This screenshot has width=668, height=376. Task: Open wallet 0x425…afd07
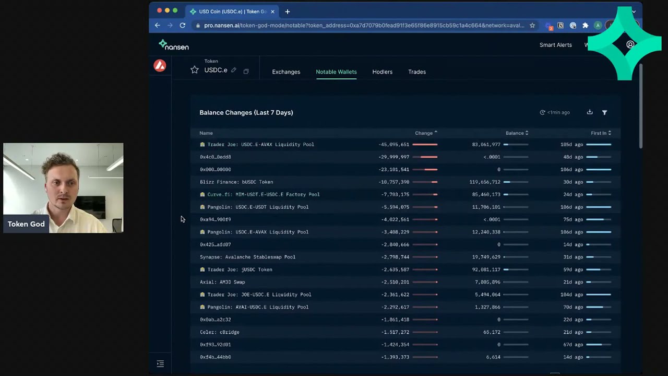(x=215, y=245)
